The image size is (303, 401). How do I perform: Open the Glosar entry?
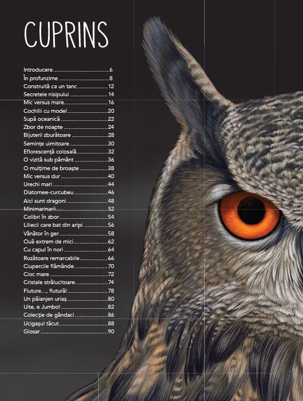point(69,332)
